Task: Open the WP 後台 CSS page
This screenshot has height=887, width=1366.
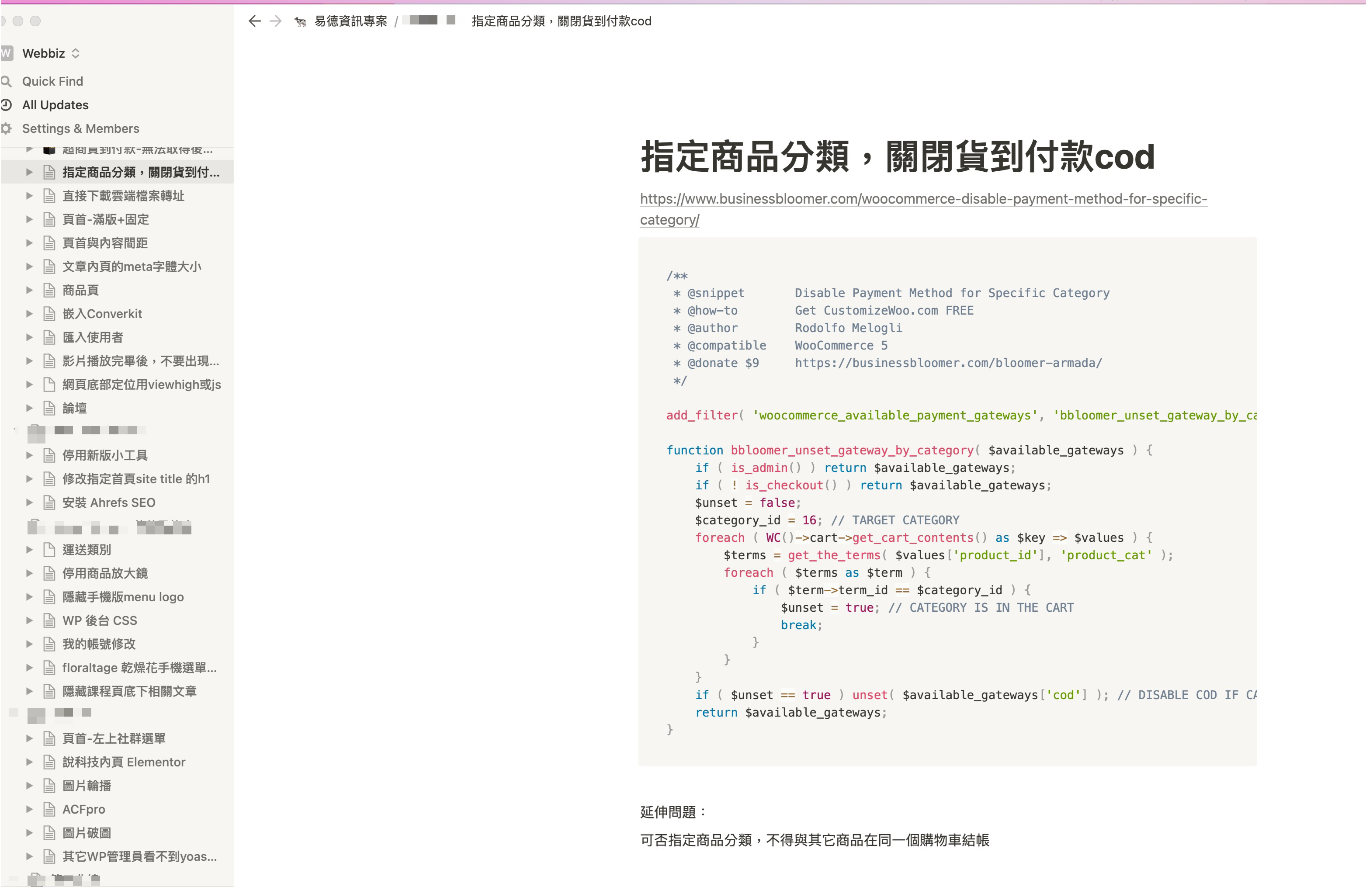Action: [100, 620]
